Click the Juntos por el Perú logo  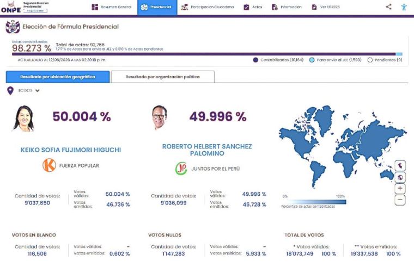pos(181,169)
